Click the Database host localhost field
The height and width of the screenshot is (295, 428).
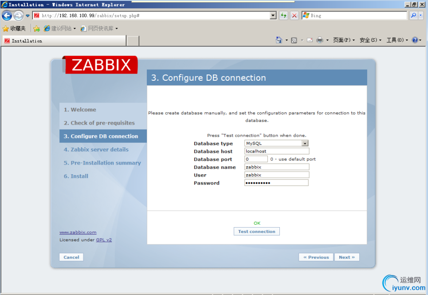tap(276, 151)
